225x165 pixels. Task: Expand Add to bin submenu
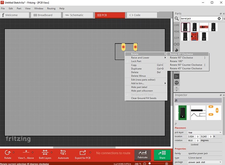[x=145, y=83]
